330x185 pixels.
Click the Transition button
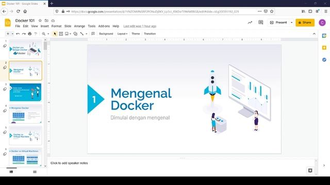click(x=150, y=34)
